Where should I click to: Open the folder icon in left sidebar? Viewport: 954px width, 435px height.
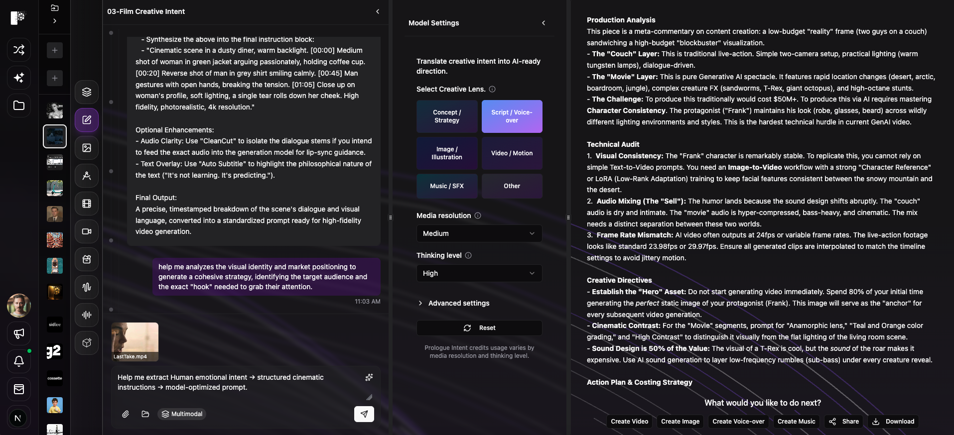19,106
